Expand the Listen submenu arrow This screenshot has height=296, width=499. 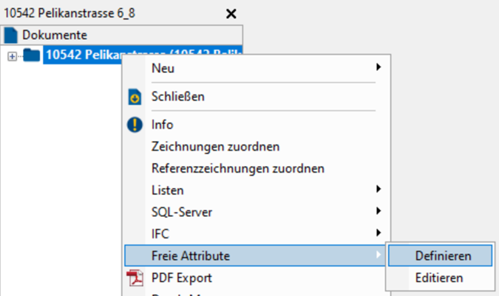379,190
